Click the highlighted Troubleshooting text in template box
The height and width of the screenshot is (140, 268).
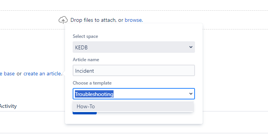[94, 94]
